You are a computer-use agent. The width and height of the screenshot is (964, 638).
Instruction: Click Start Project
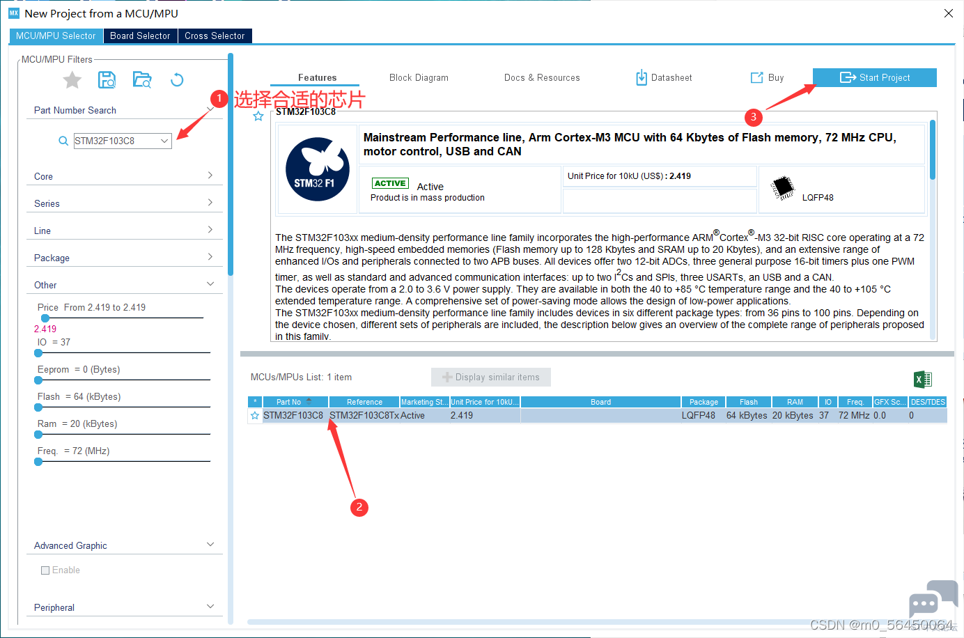tap(875, 78)
